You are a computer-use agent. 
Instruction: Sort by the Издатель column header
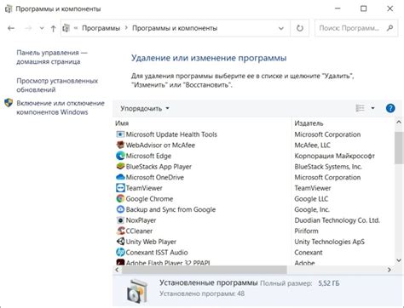(309, 123)
